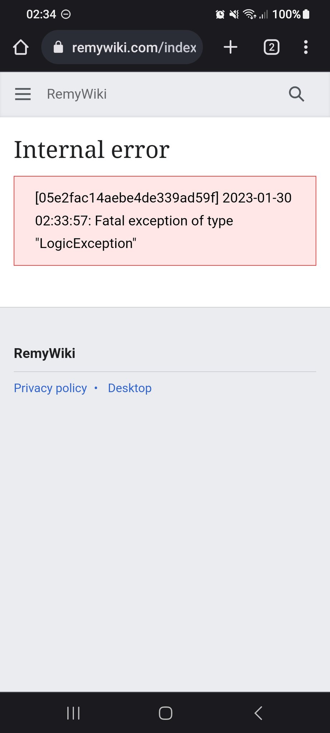330x733 pixels.
Task: Open the RemyWiki hamburger menu
Action: 23,94
